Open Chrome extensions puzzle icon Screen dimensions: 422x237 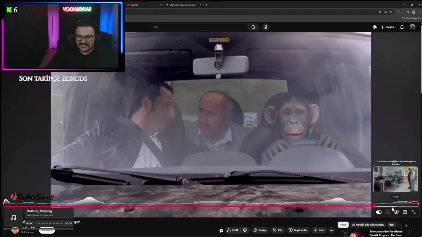point(399,12)
